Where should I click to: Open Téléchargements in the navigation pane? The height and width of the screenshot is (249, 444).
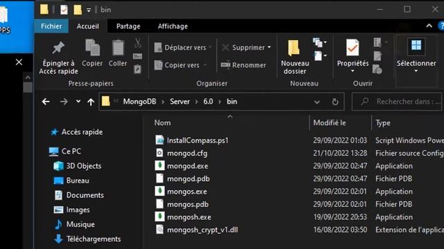coord(87,239)
